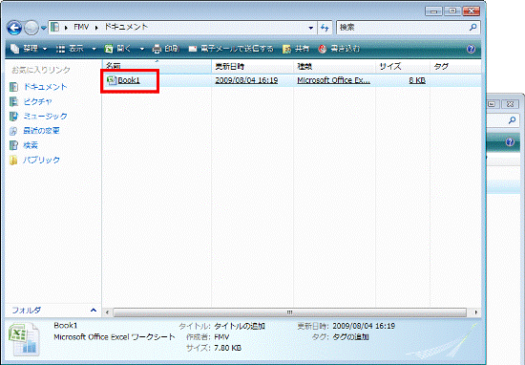Click search magnifier in the background window
The width and height of the screenshot is (525, 365).
pos(512,120)
